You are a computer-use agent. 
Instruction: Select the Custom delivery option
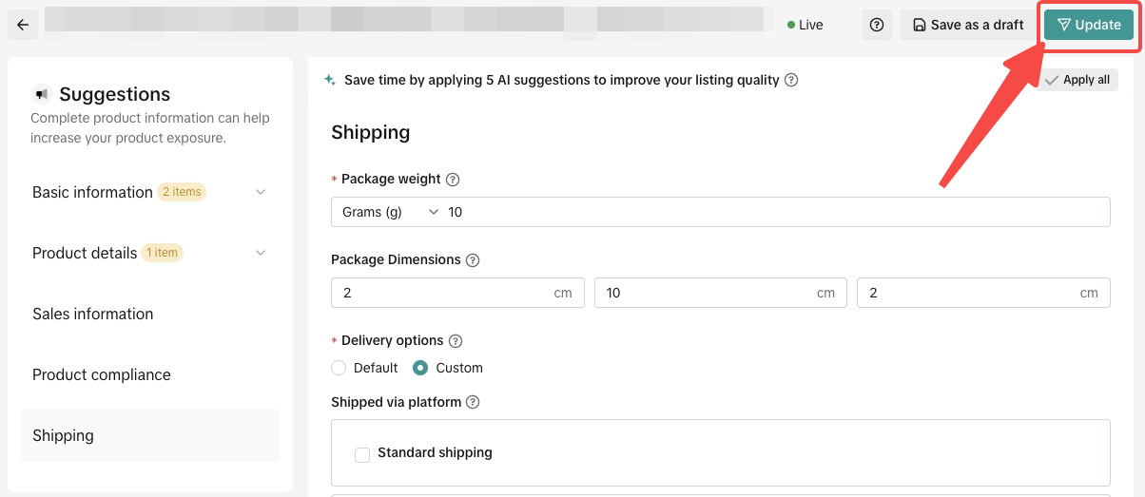[420, 368]
